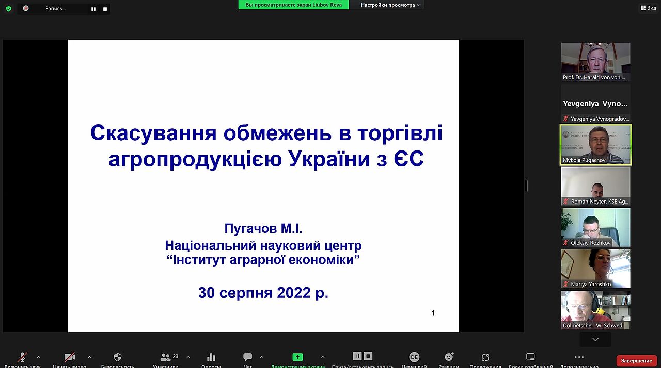Stop recording using top-left stop button
Viewport: 661px width, 368px height.
(105, 9)
